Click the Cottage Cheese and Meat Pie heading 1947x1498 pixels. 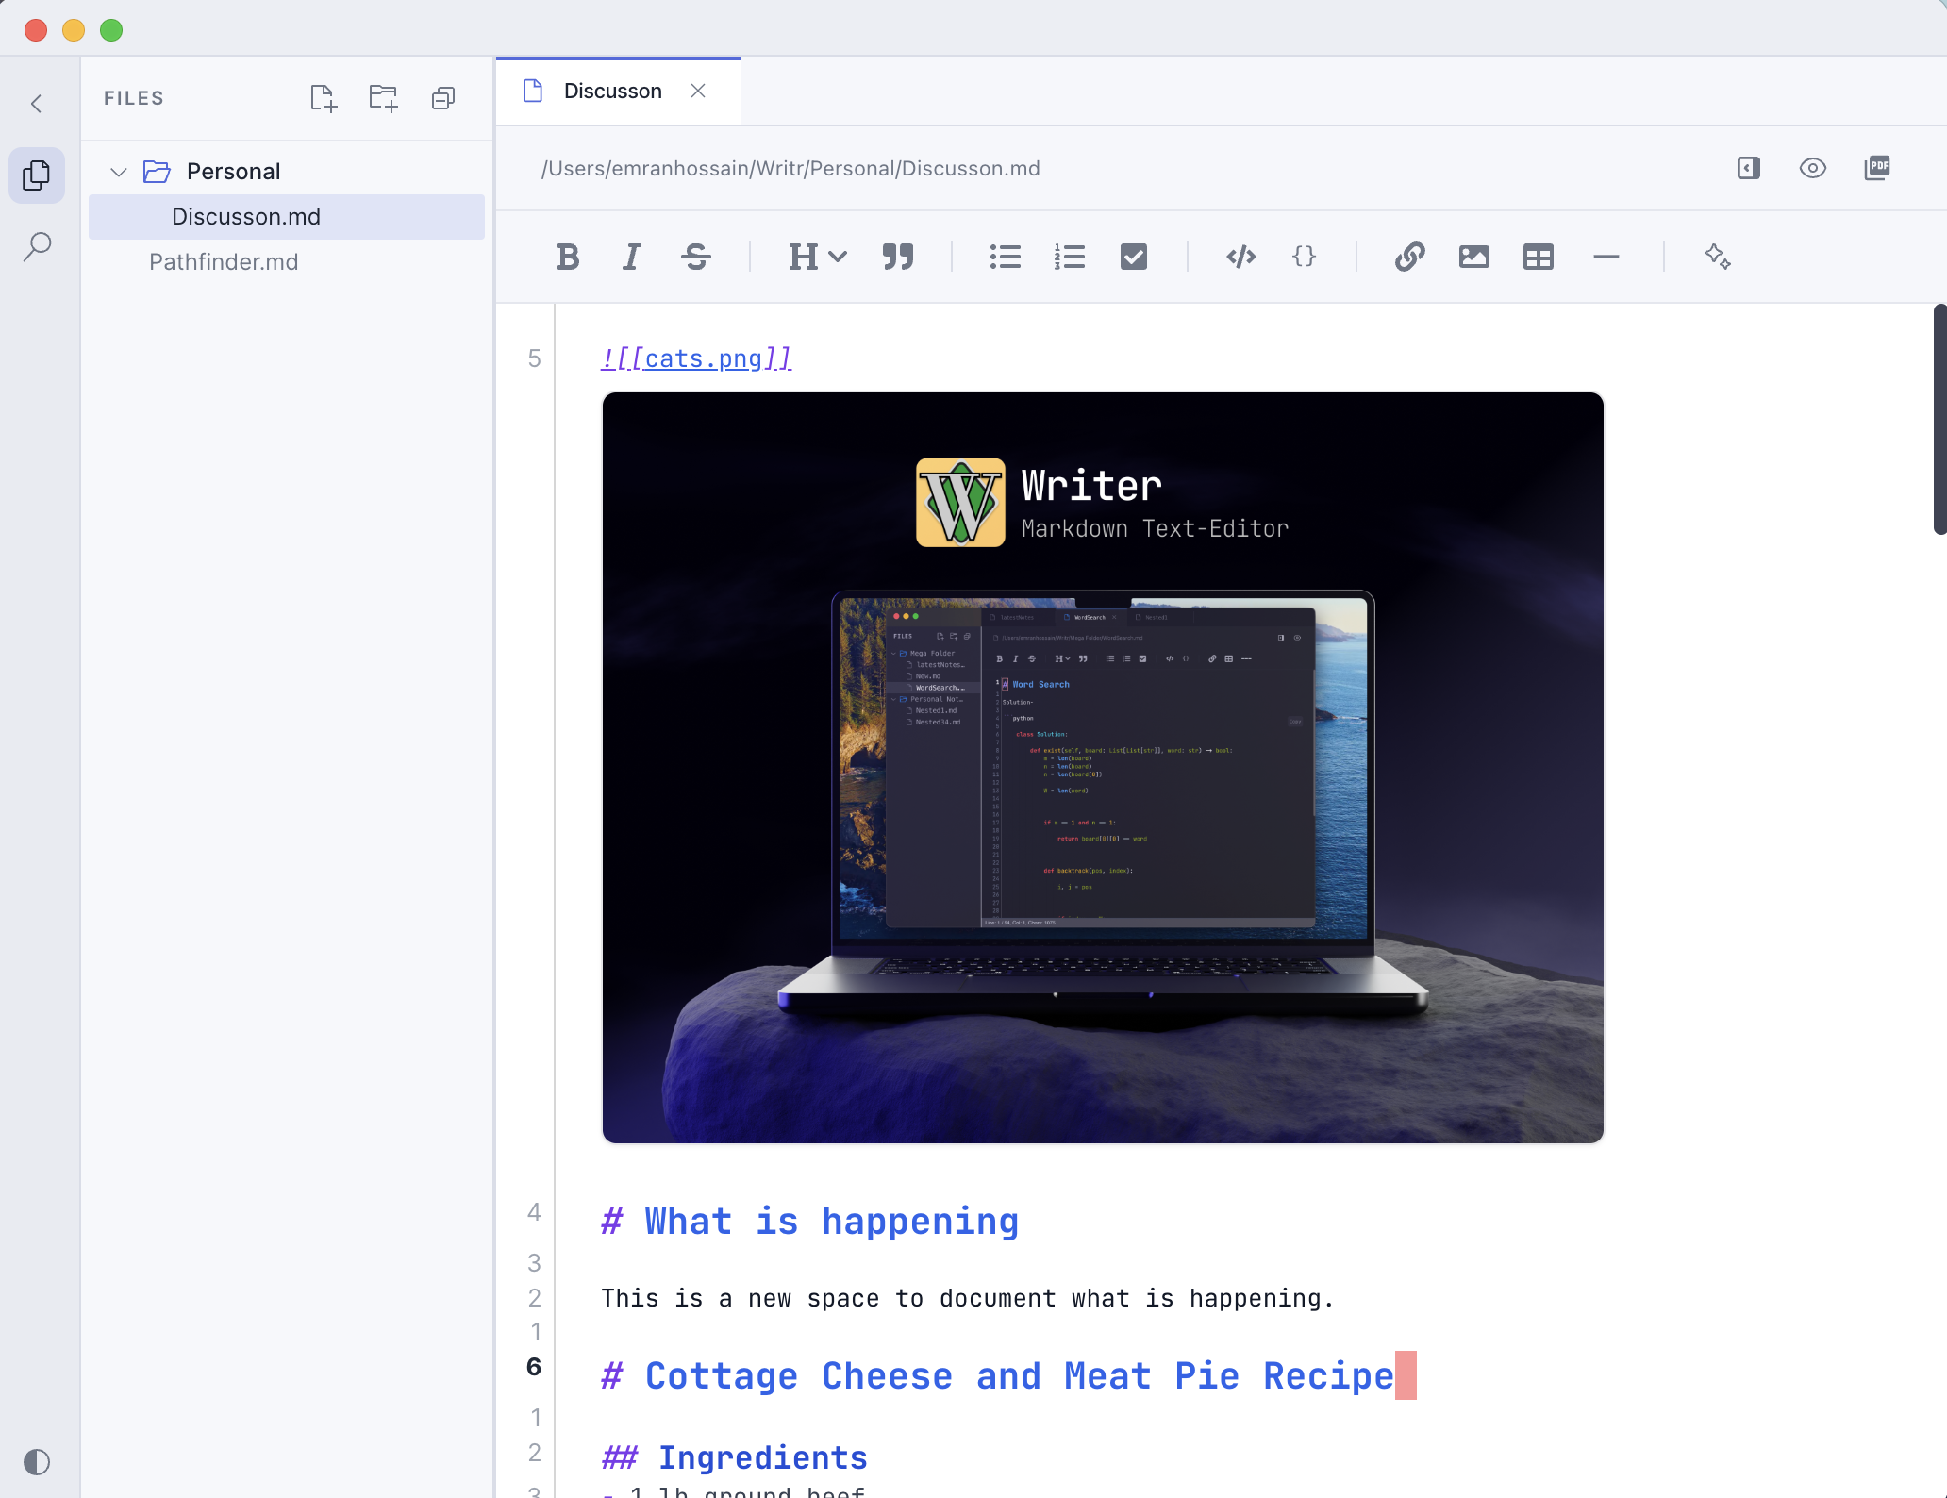point(998,1376)
